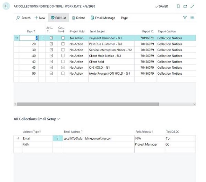The image size is (206, 182).
Task: Uncheck Customer Hold on the ON HOLD - %1 row
Action: (63, 67)
